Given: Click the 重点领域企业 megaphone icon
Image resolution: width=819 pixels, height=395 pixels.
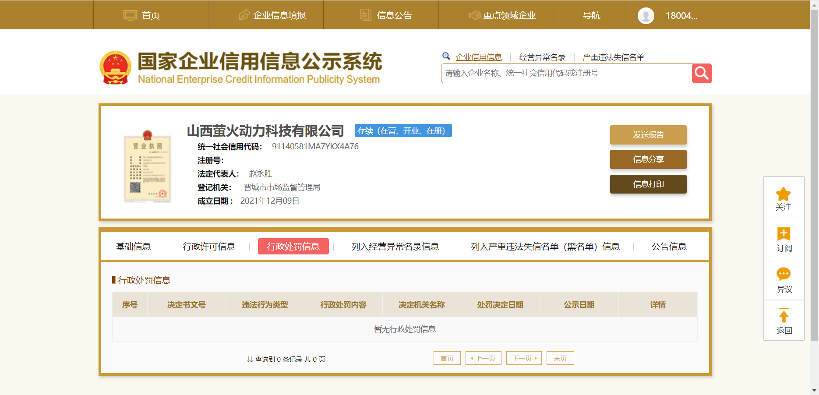Looking at the screenshot, I should pyautogui.click(x=474, y=15).
